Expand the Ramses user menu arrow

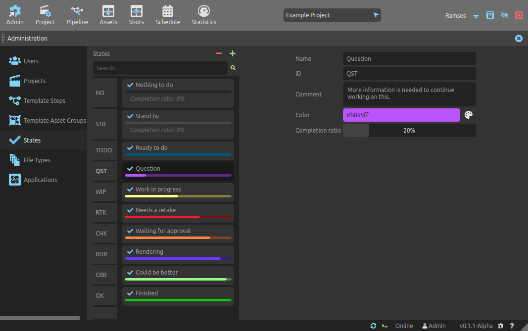[x=476, y=16]
